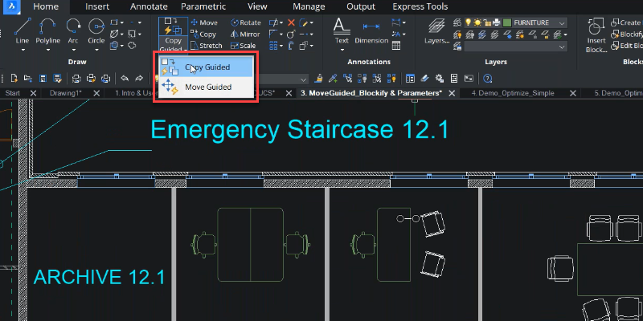Click the Open file icon in toolbar
Viewport: 643px width, 321px height.
28,79
